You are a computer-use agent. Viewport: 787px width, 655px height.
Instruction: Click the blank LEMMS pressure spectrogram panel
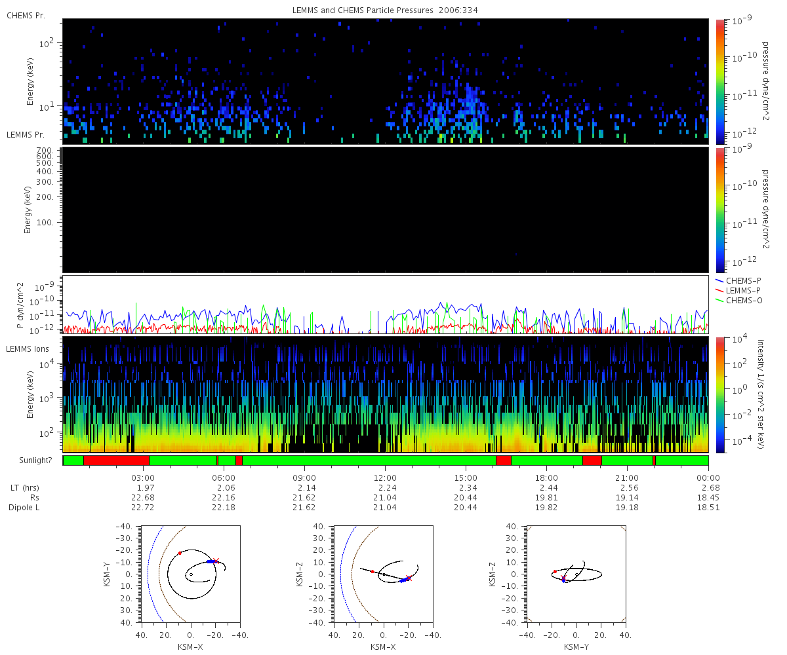(385, 210)
